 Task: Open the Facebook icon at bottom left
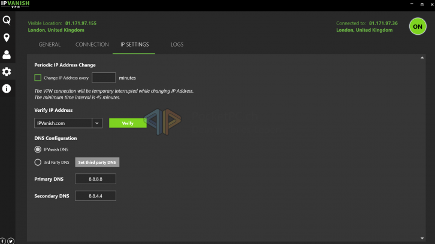point(3,240)
